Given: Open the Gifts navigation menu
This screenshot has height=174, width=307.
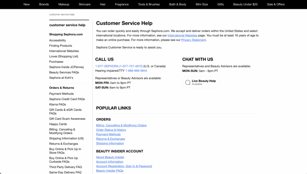Looking at the screenshot, I should (220, 4).
